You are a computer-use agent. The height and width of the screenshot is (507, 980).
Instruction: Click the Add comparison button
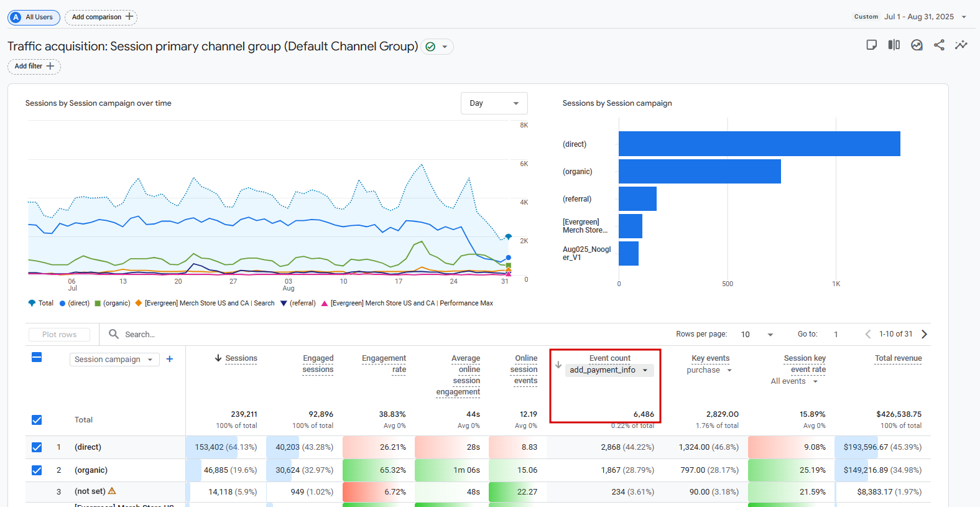click(x=101, y=17)
